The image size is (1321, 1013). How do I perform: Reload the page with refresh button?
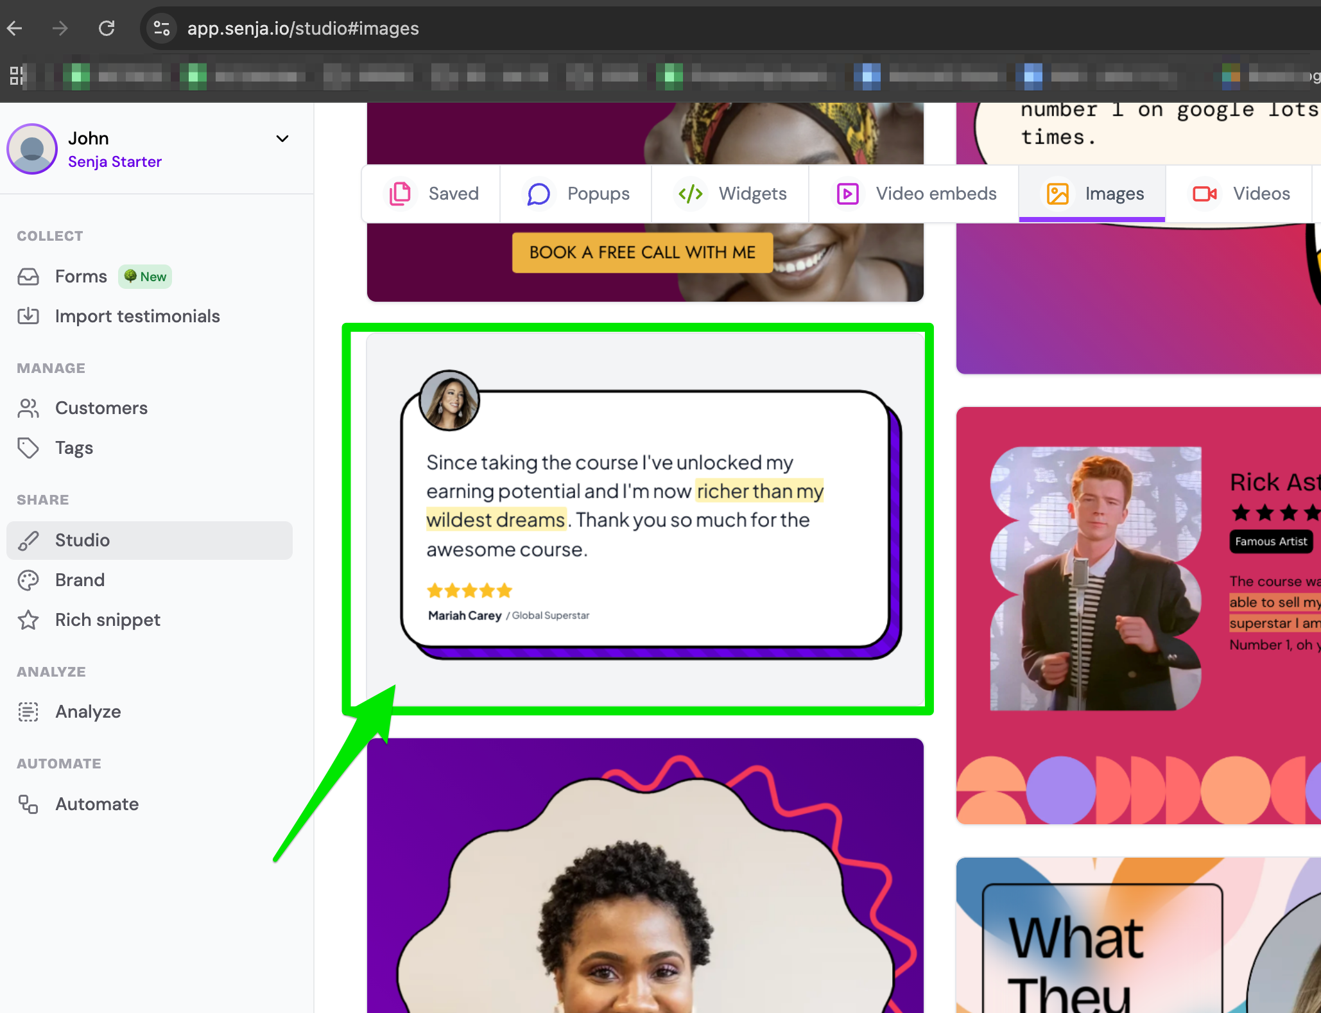tap(107, 28)
